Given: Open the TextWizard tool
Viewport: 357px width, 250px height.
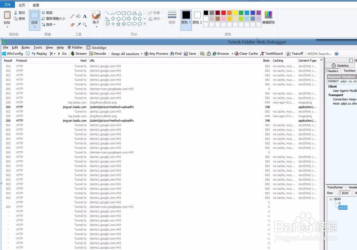Looking at the screenshot, I should point(271,54).
